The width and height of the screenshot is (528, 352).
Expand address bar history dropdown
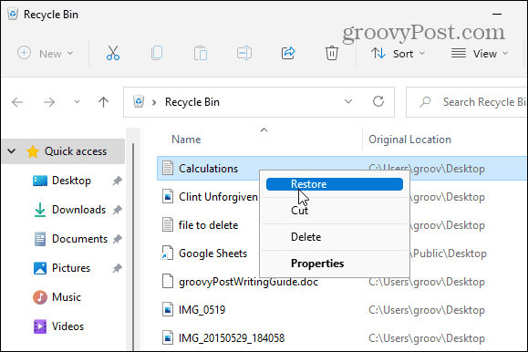coord(348,101)
